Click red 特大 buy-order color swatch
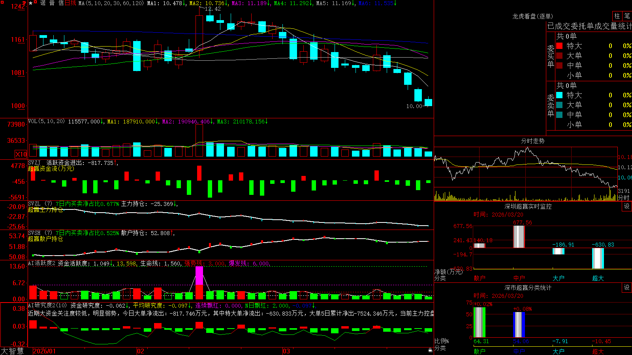632x355 pixels. [x=559, y=46]
